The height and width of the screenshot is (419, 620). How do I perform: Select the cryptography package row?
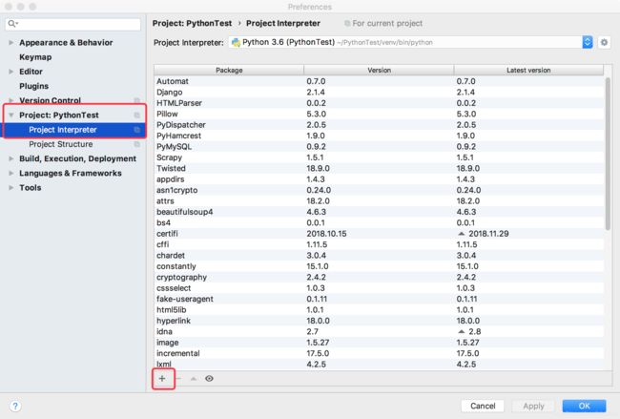[x=379, y=278]
